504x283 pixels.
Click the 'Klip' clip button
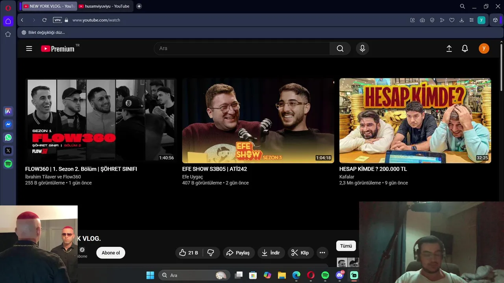[300, 253]
